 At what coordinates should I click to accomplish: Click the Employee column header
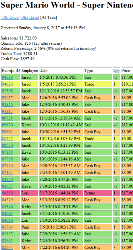tap(30, 71)
